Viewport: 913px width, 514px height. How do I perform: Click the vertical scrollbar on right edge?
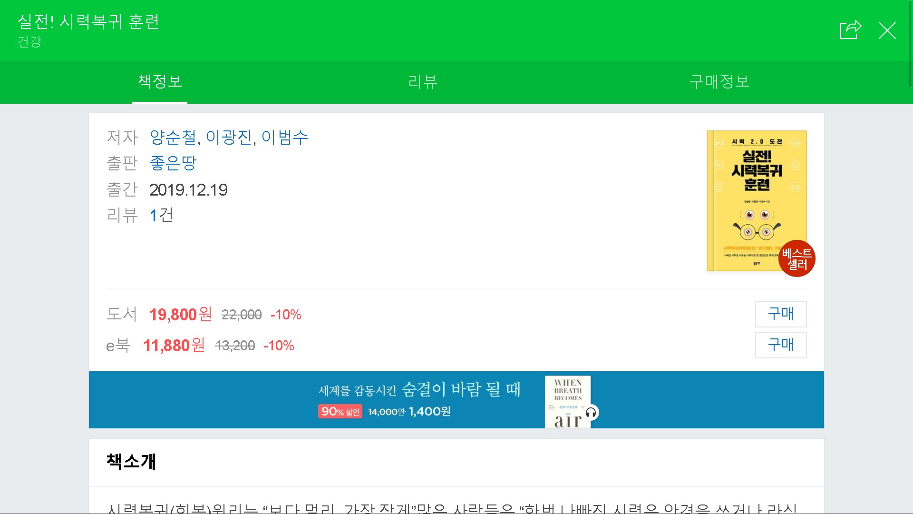[910, 43]
